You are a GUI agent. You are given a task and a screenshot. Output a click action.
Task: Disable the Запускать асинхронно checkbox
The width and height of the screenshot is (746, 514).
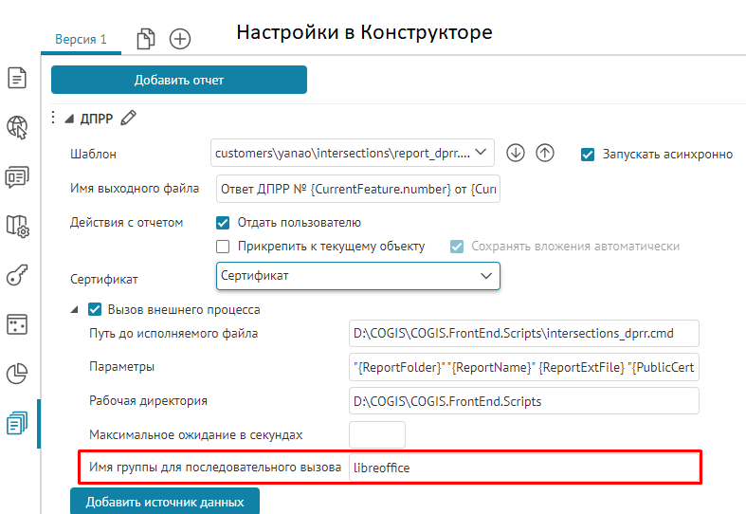tap(588, 154)
